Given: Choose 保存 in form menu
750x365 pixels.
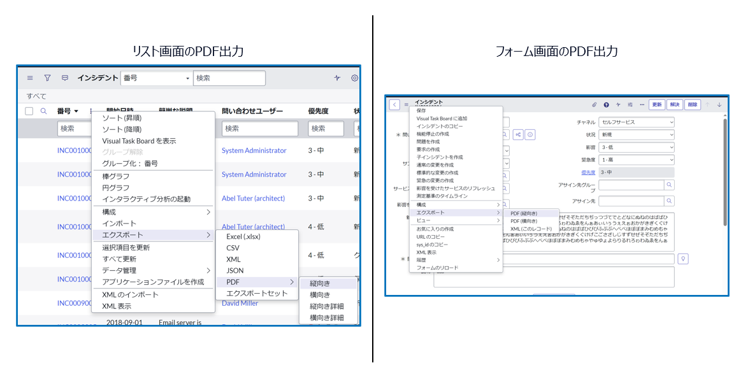Looking at the screenshot, I should coord(421,110).
